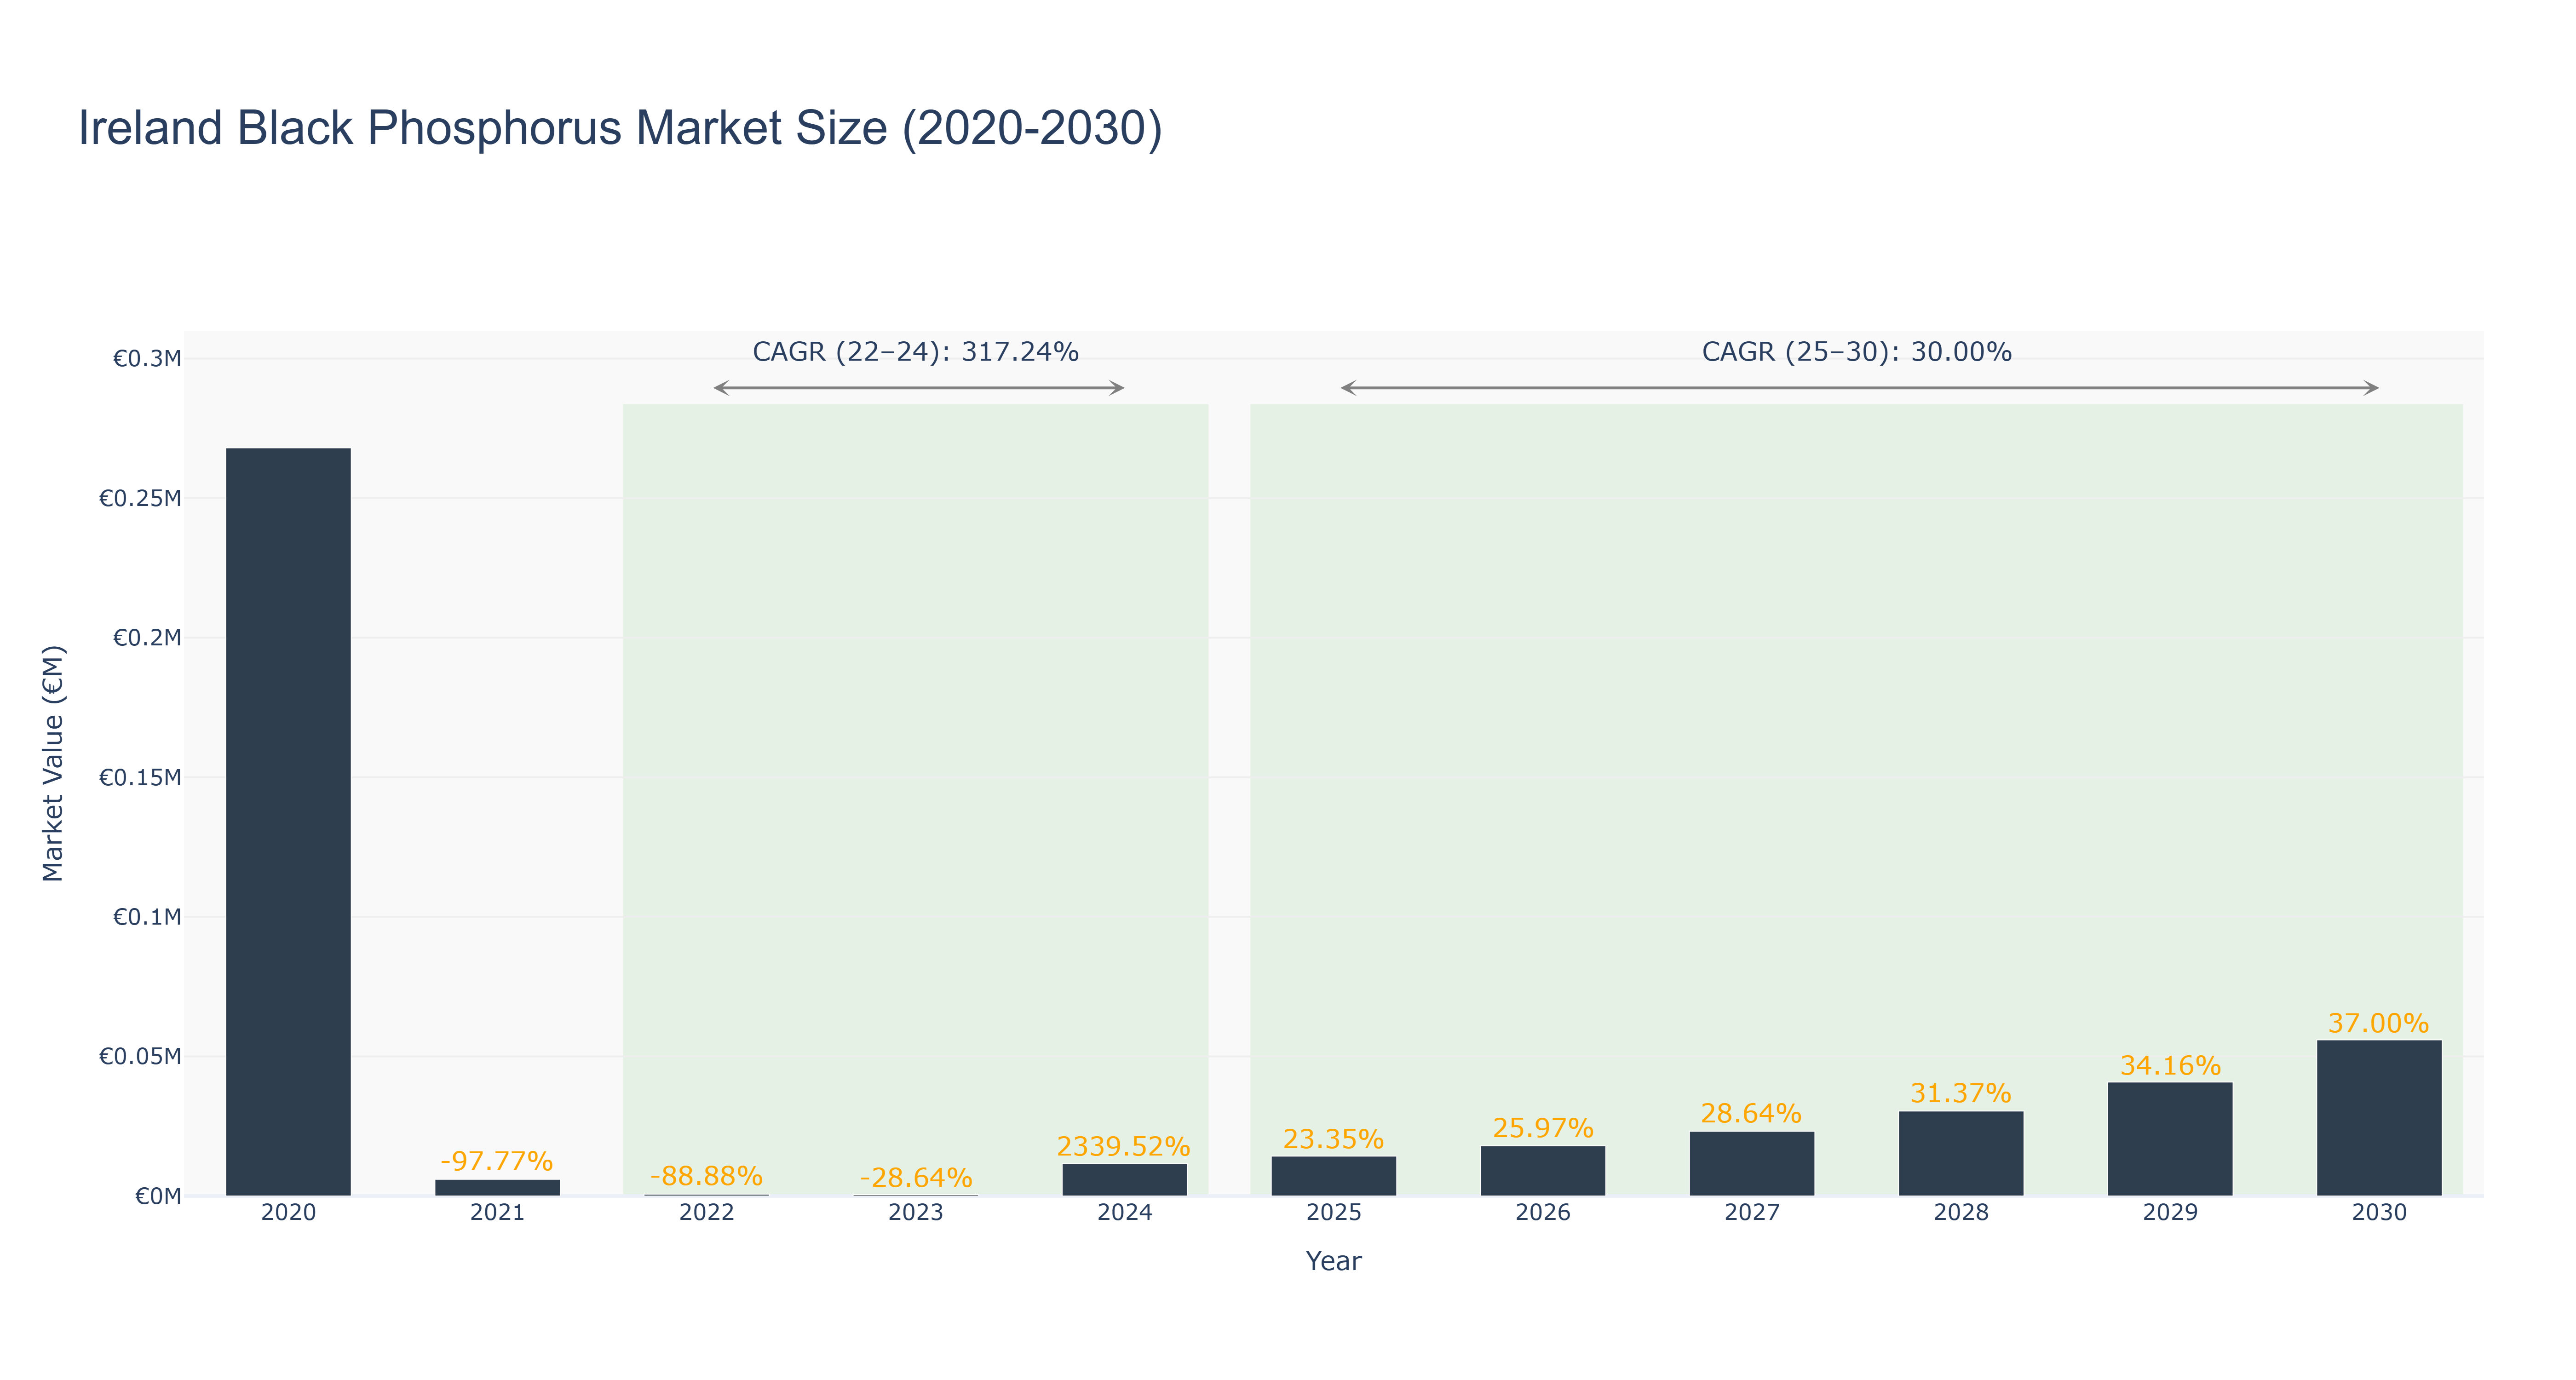This screenshot has height=1380, width=2576.
Task: Click 'CAGR (25–30): 30.00%' annotation
Action: (x=1857, y=352)
